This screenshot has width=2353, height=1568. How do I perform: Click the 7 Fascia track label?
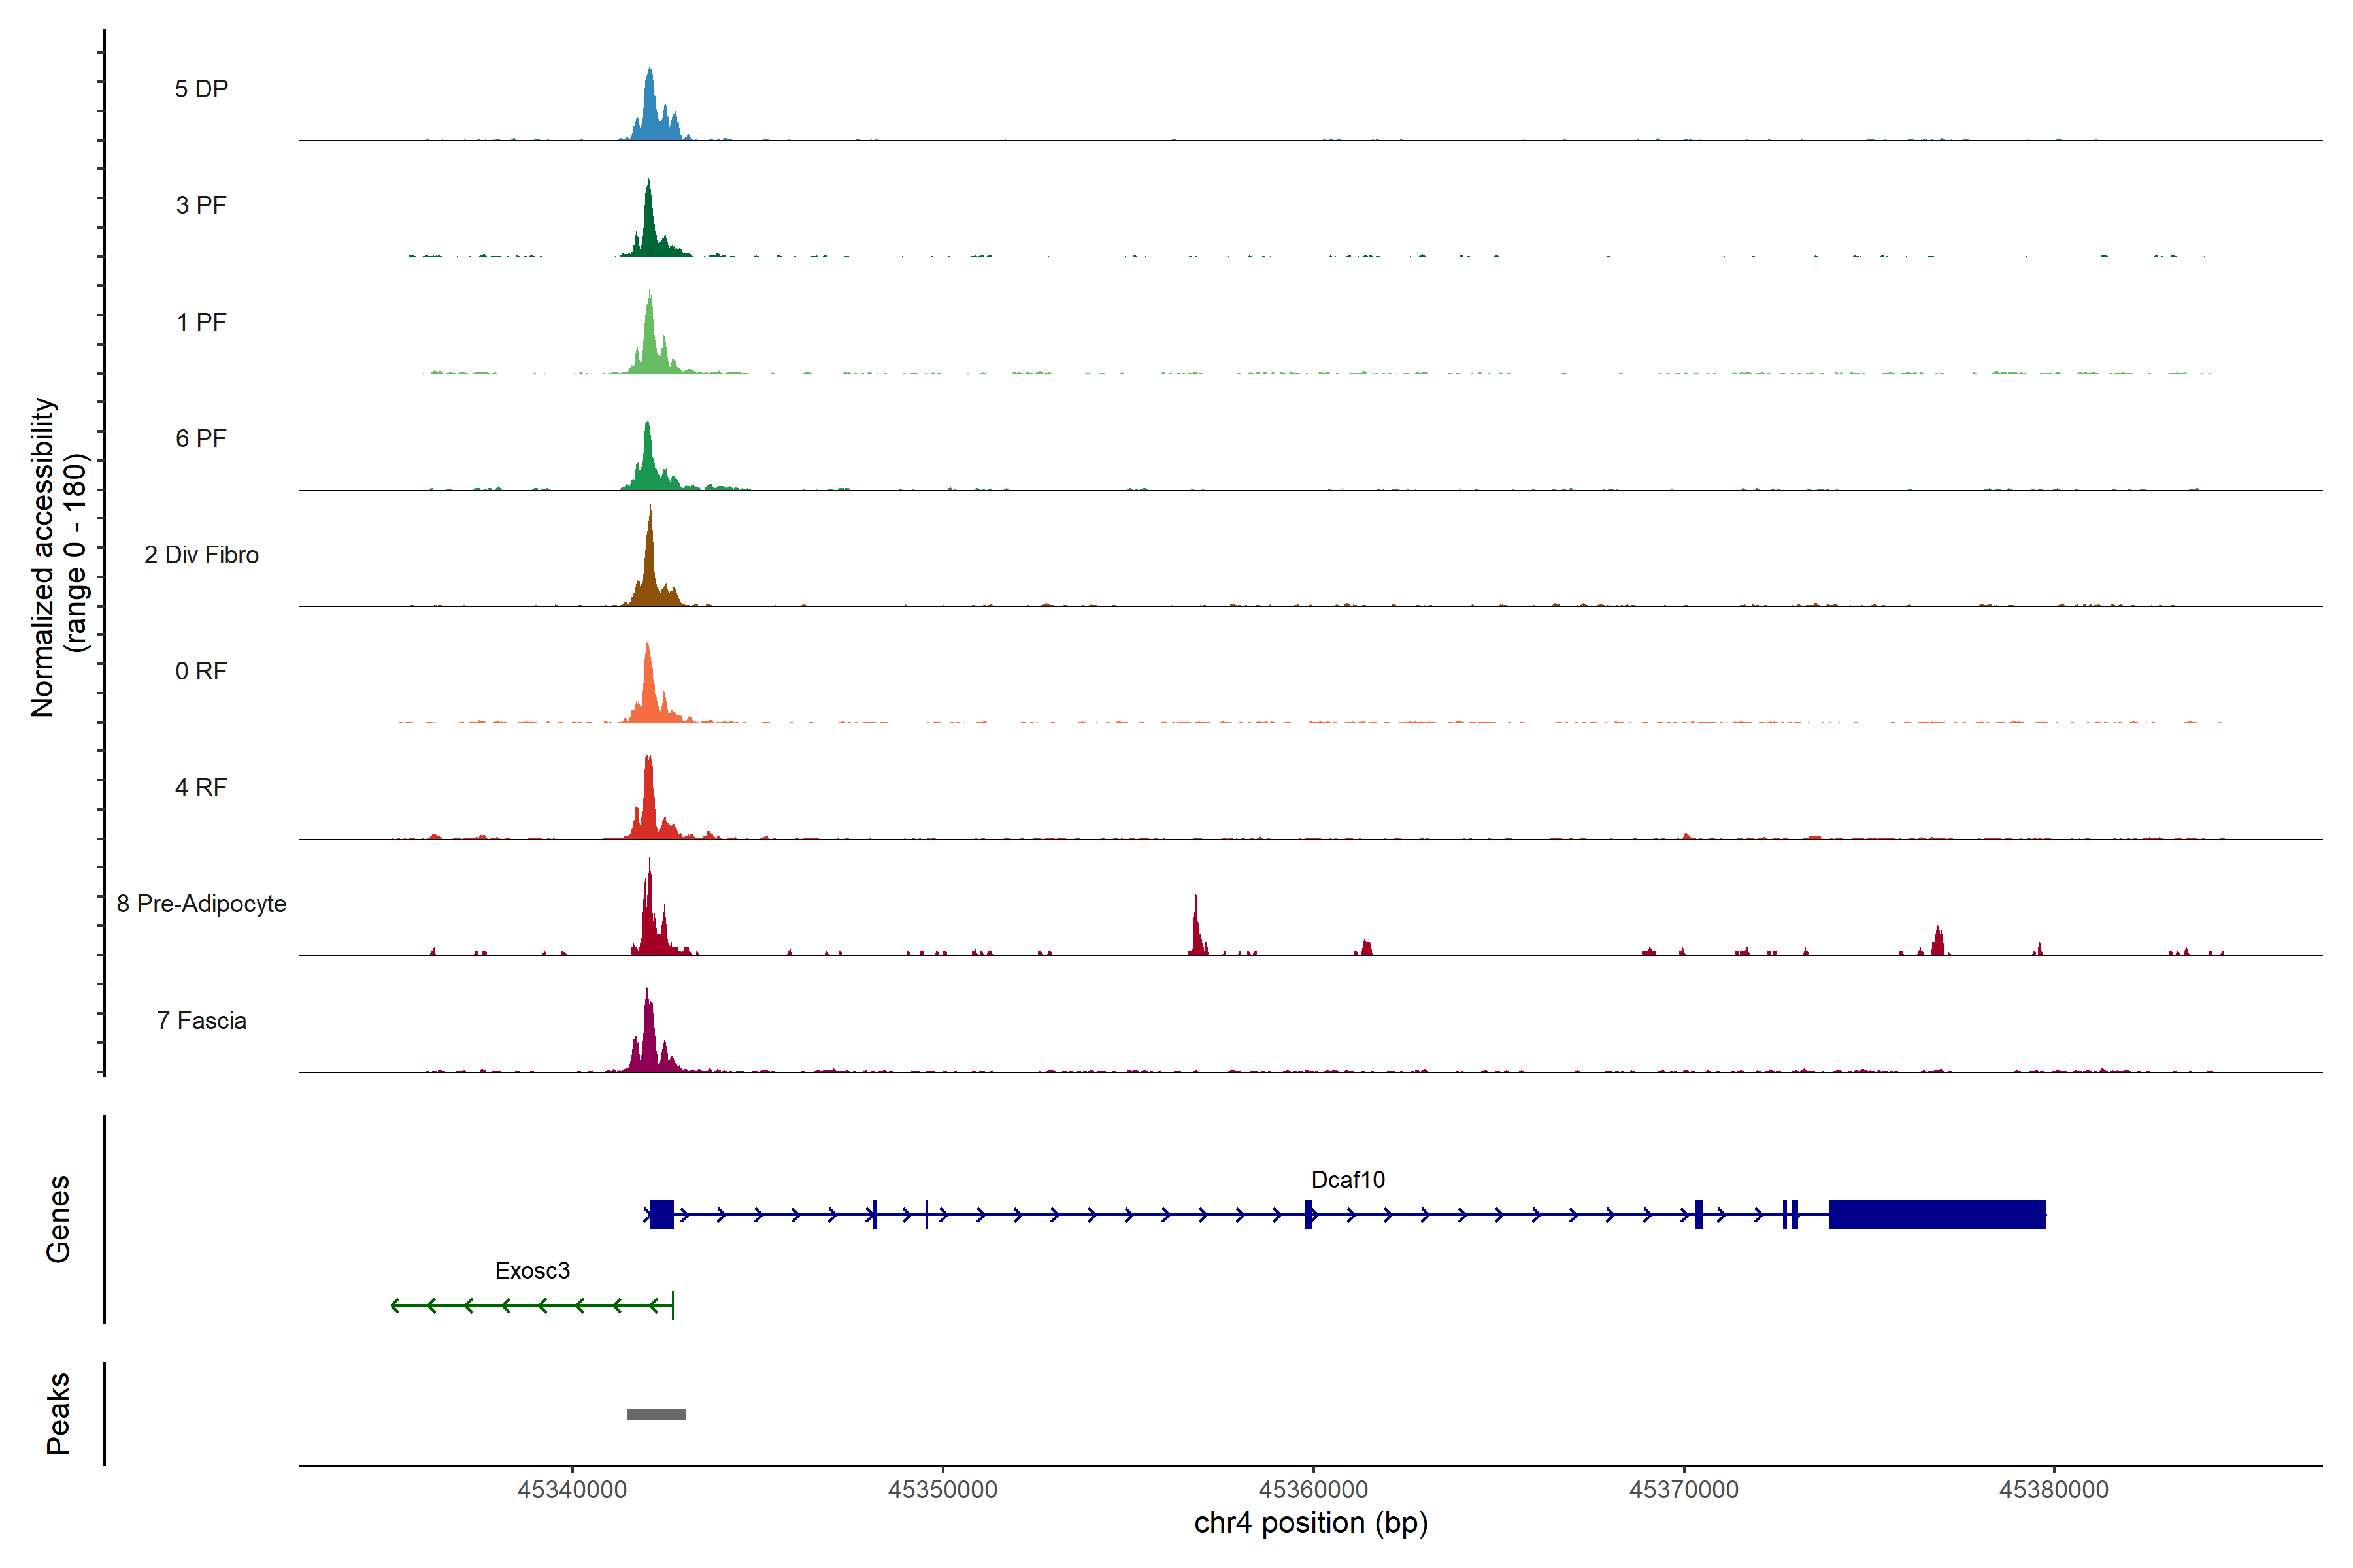click(x=201, y=1020)
